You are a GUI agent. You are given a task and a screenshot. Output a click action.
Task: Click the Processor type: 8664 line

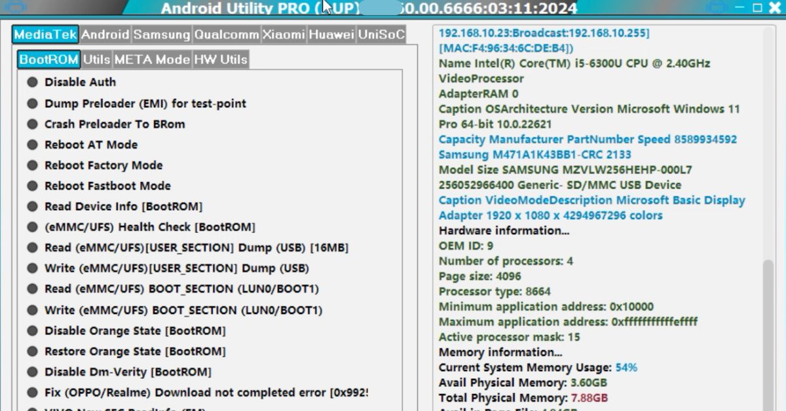(x=495, y=291)
